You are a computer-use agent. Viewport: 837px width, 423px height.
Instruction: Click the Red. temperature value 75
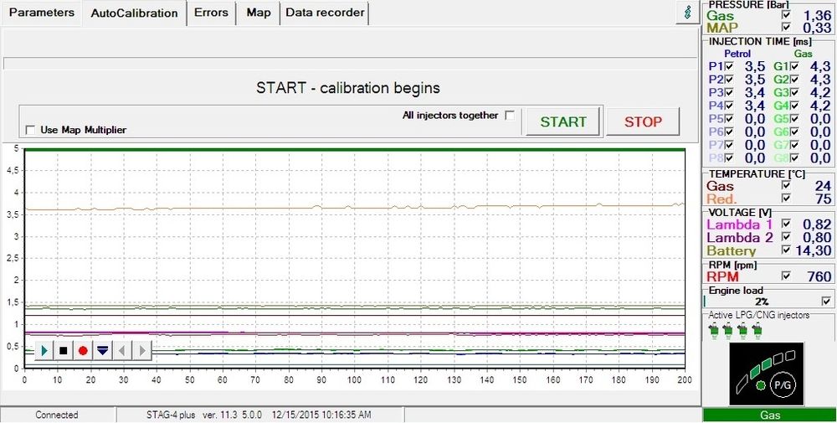coord(824,199)
